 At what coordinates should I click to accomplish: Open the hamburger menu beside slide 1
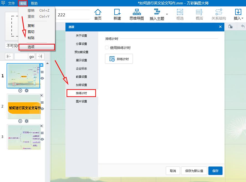42,72
